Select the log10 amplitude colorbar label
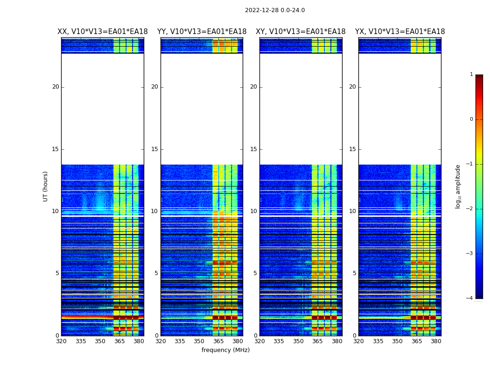 pos(458,186)
